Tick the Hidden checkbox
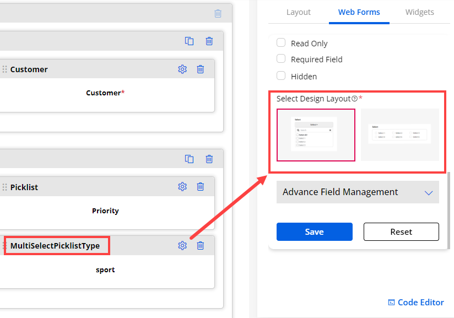 [281, 76]
